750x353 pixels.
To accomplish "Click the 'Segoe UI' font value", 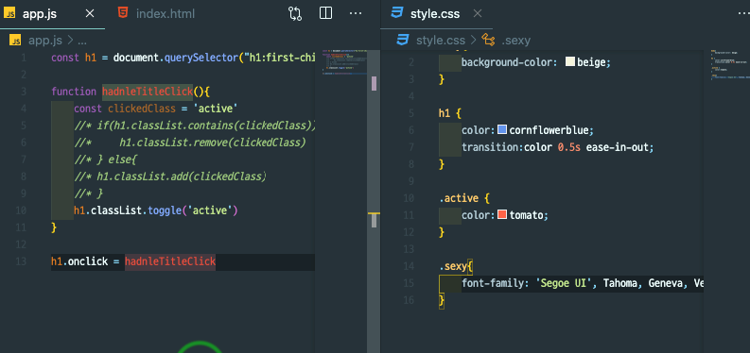I will [x=565, y=283].
